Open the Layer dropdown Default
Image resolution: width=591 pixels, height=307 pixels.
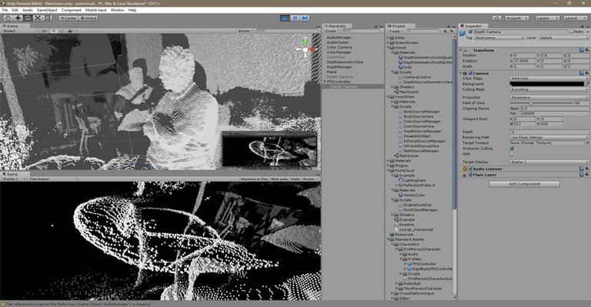[x=564, y=38]
